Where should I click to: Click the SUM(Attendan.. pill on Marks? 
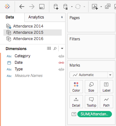click(x=94, y=114)
